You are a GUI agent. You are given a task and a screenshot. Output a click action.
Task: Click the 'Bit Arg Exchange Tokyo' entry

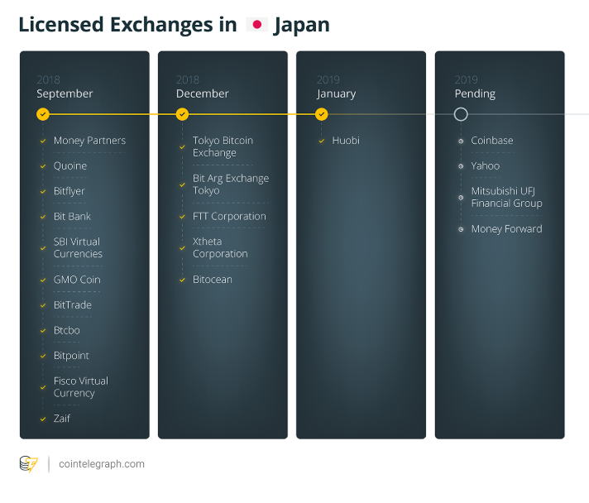231,184
